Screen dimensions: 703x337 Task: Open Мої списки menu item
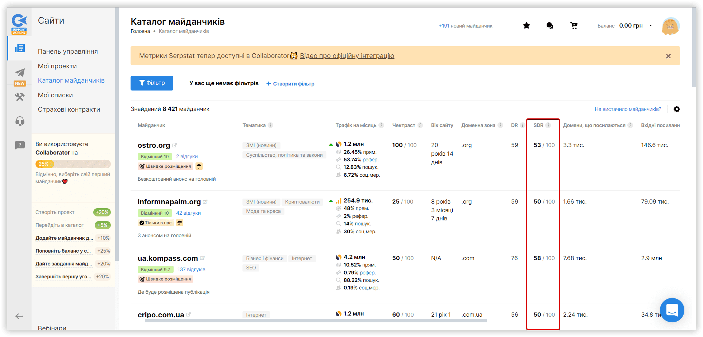pyautogui.click(x=55, y=95)
